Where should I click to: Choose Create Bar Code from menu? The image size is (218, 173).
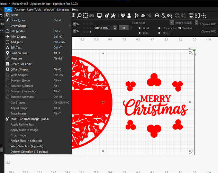click(21, 64)
